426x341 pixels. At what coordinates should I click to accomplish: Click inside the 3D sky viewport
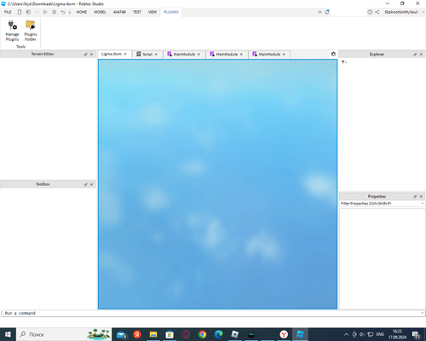[217, 184]
